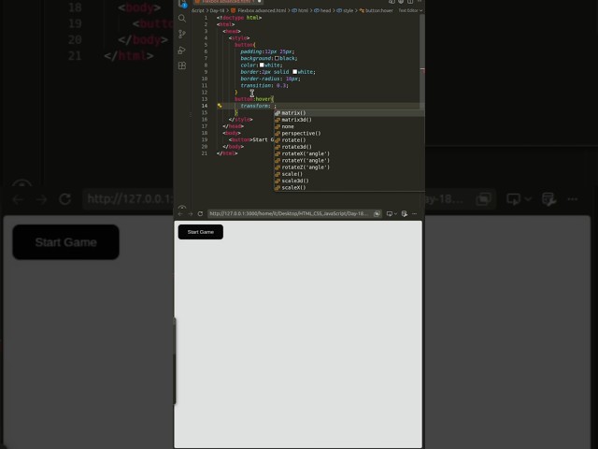
Task: Place cursor on 'transition: 0.3;' line
Action: (x=264, y=86)
